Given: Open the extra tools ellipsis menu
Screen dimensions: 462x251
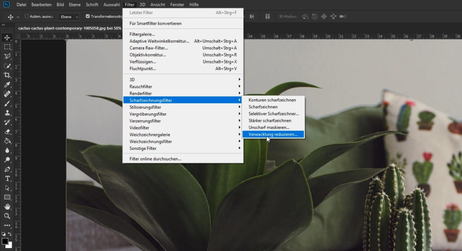Looking at the screenshot, I should [x=7, y=226].
